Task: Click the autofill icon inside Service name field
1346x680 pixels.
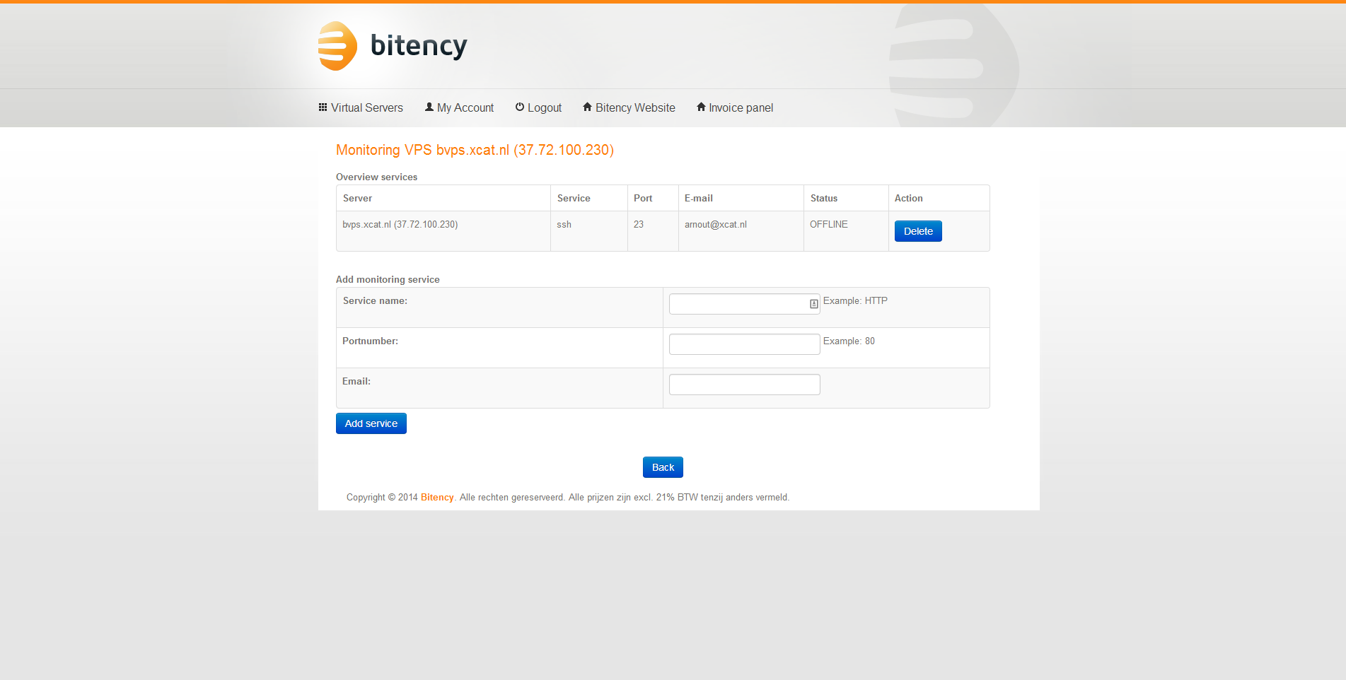Action: pos(813,304)
